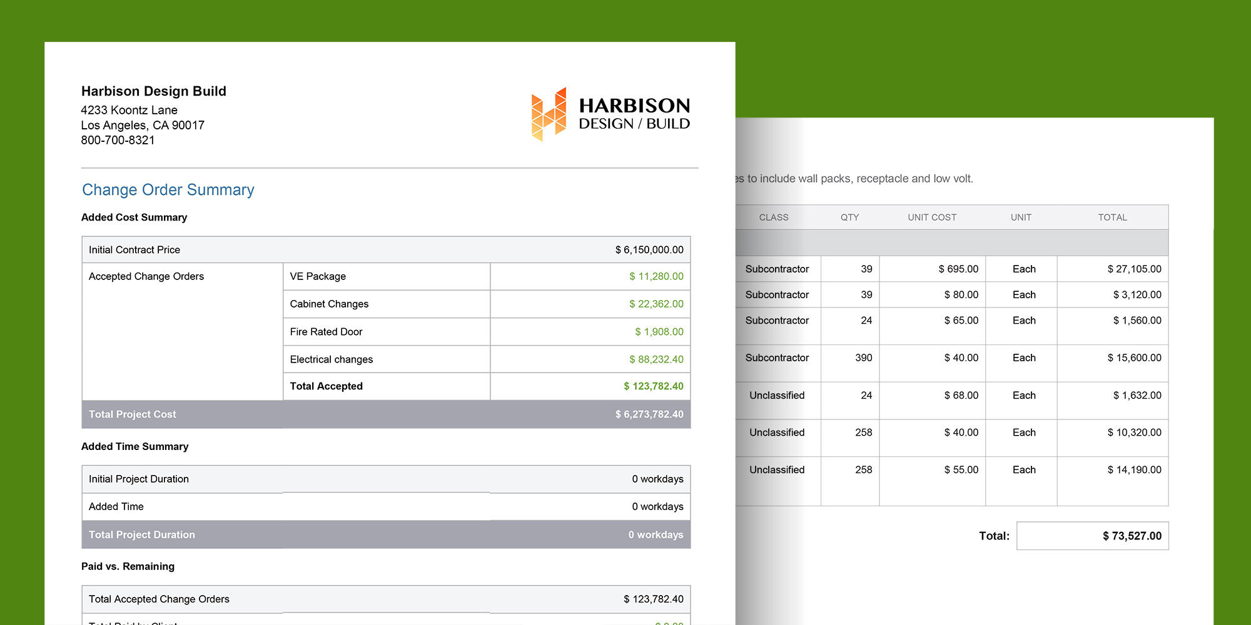The width and height of the screenshot is (1251, 625).
Task: Select the Total Project Duration row
Action: tap(385, 534)
